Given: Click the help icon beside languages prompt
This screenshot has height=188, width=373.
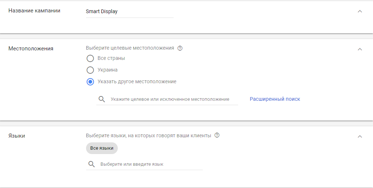Looking at the screenshot, I should 217,135.
